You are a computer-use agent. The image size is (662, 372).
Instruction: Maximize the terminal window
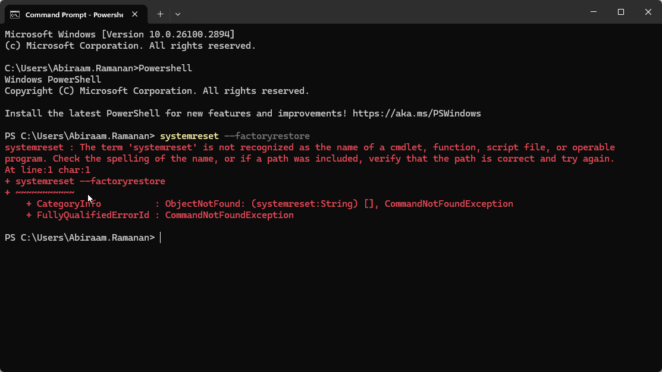pos(620,12)
